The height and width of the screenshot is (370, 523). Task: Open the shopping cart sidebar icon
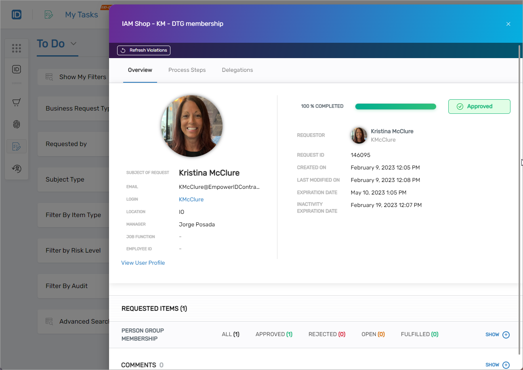(17, 102)
